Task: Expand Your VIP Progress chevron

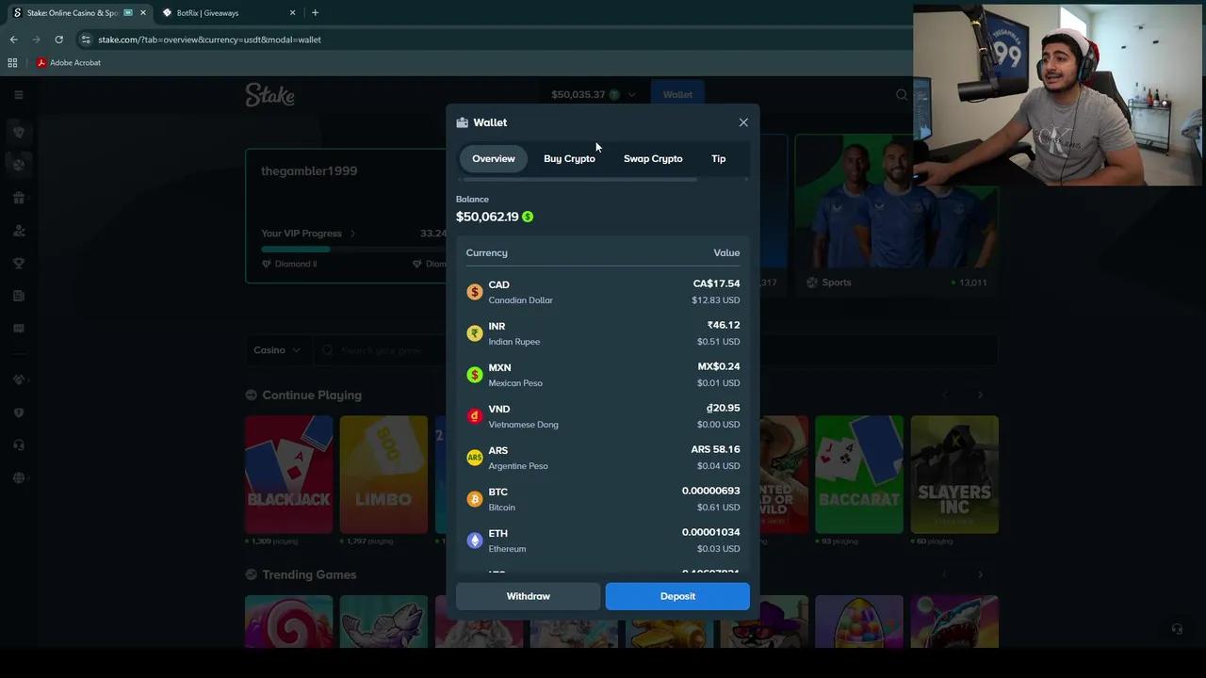Action: 352,234
